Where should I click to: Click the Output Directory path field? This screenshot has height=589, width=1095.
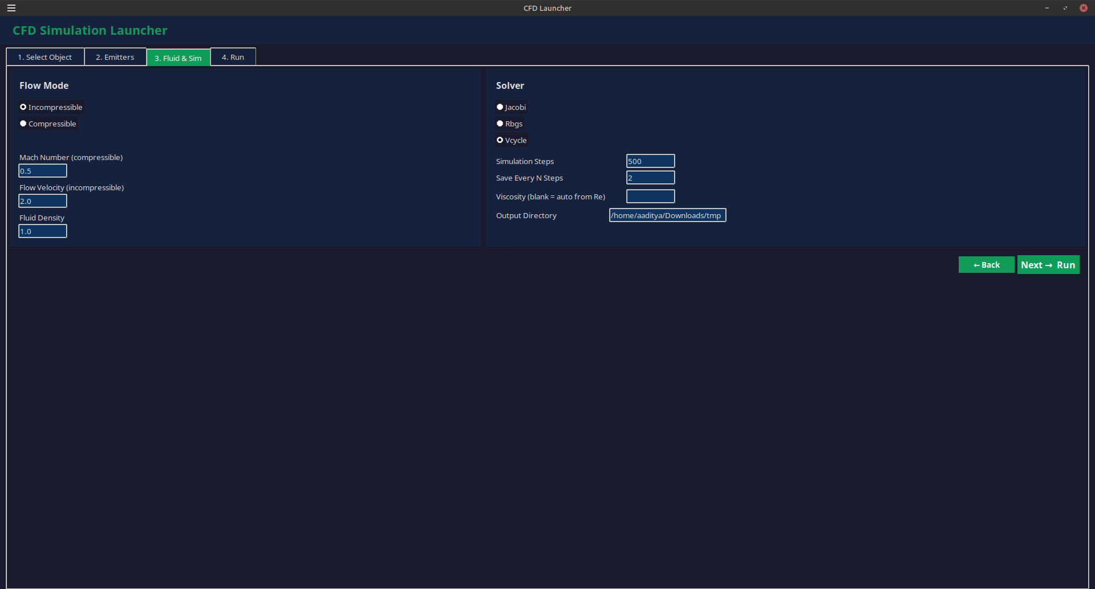click(668, 215)
